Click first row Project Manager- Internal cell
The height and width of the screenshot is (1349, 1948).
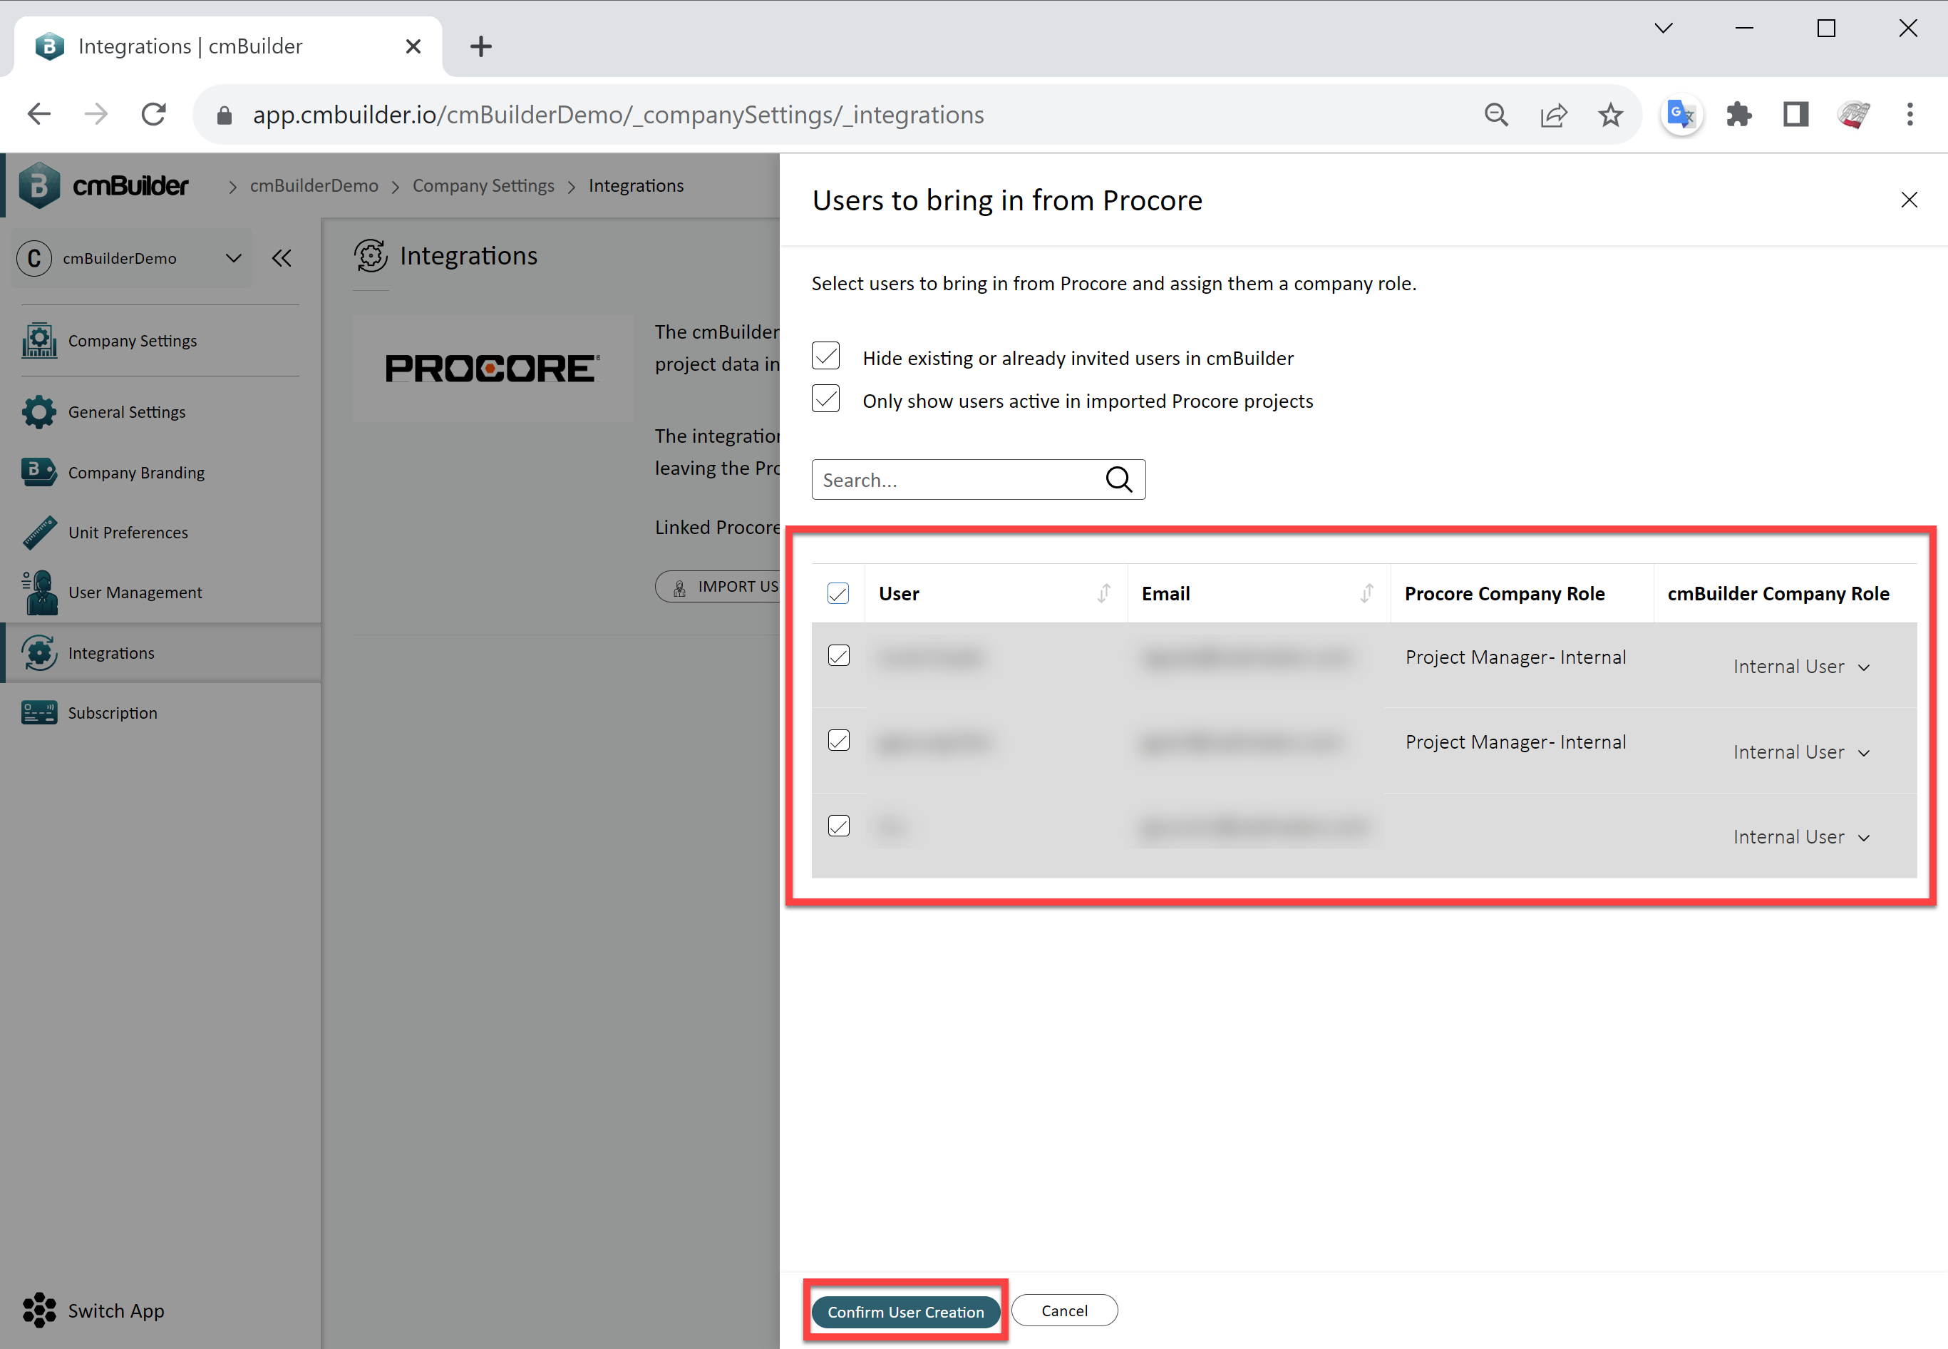click(1515, 657)
